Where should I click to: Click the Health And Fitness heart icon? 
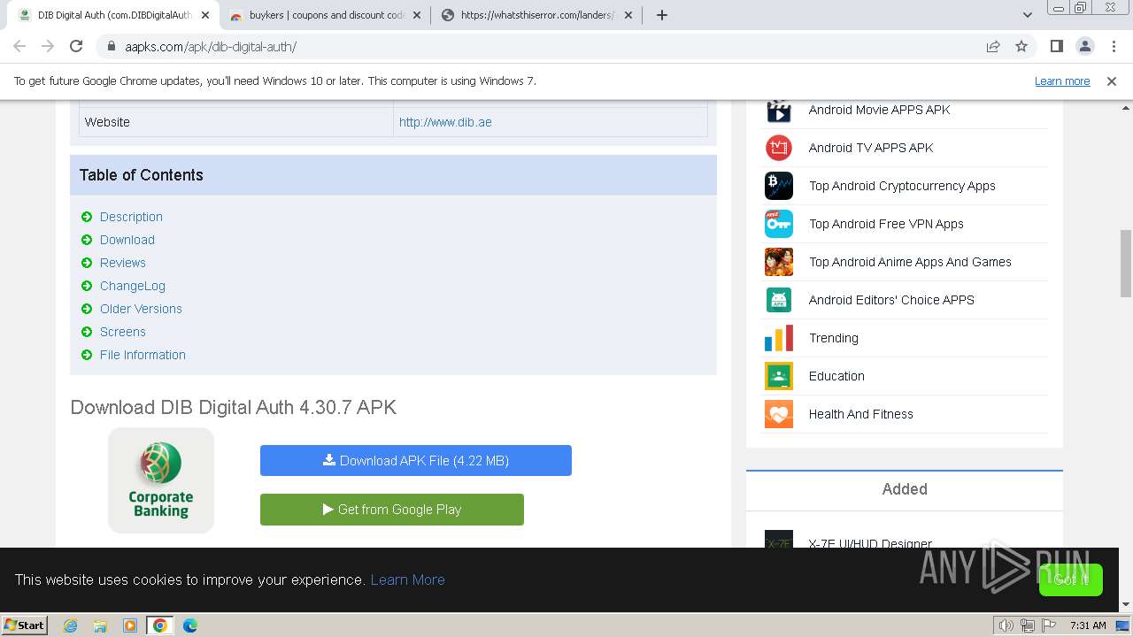click(778, 414)
